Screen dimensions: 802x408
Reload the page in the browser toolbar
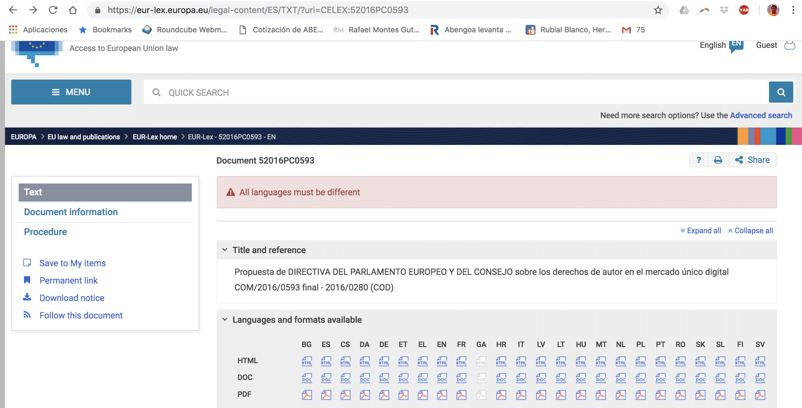click(x=53, y=10)
